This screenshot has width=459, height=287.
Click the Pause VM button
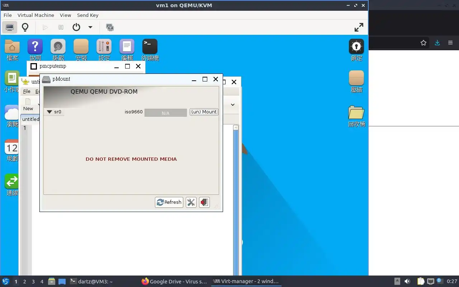(x=61, y=27)
